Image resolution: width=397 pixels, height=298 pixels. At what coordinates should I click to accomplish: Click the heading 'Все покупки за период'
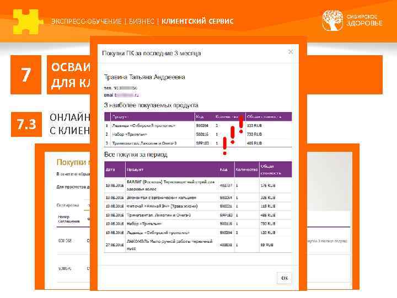pyautogui.click(x=136, y=155)
